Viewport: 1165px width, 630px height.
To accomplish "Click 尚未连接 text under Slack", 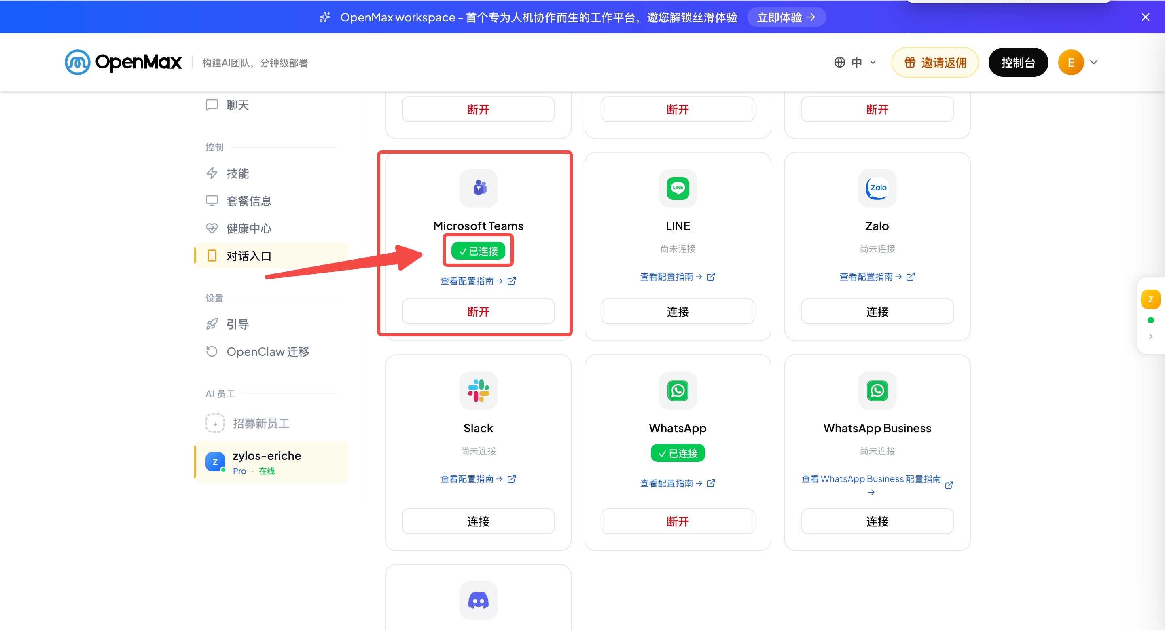I will click(x=478, y=451).
